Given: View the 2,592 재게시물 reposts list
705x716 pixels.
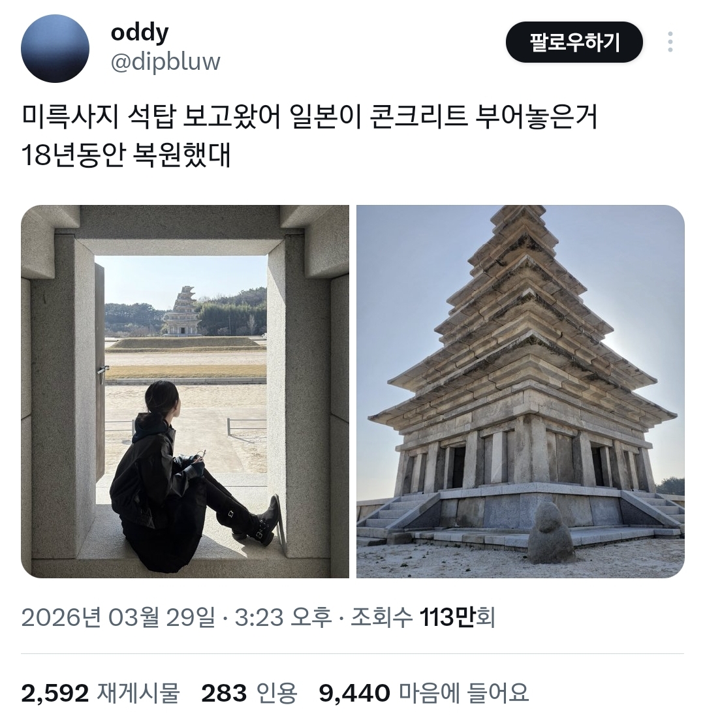Looking at the screenshot, I should point(101,693).
